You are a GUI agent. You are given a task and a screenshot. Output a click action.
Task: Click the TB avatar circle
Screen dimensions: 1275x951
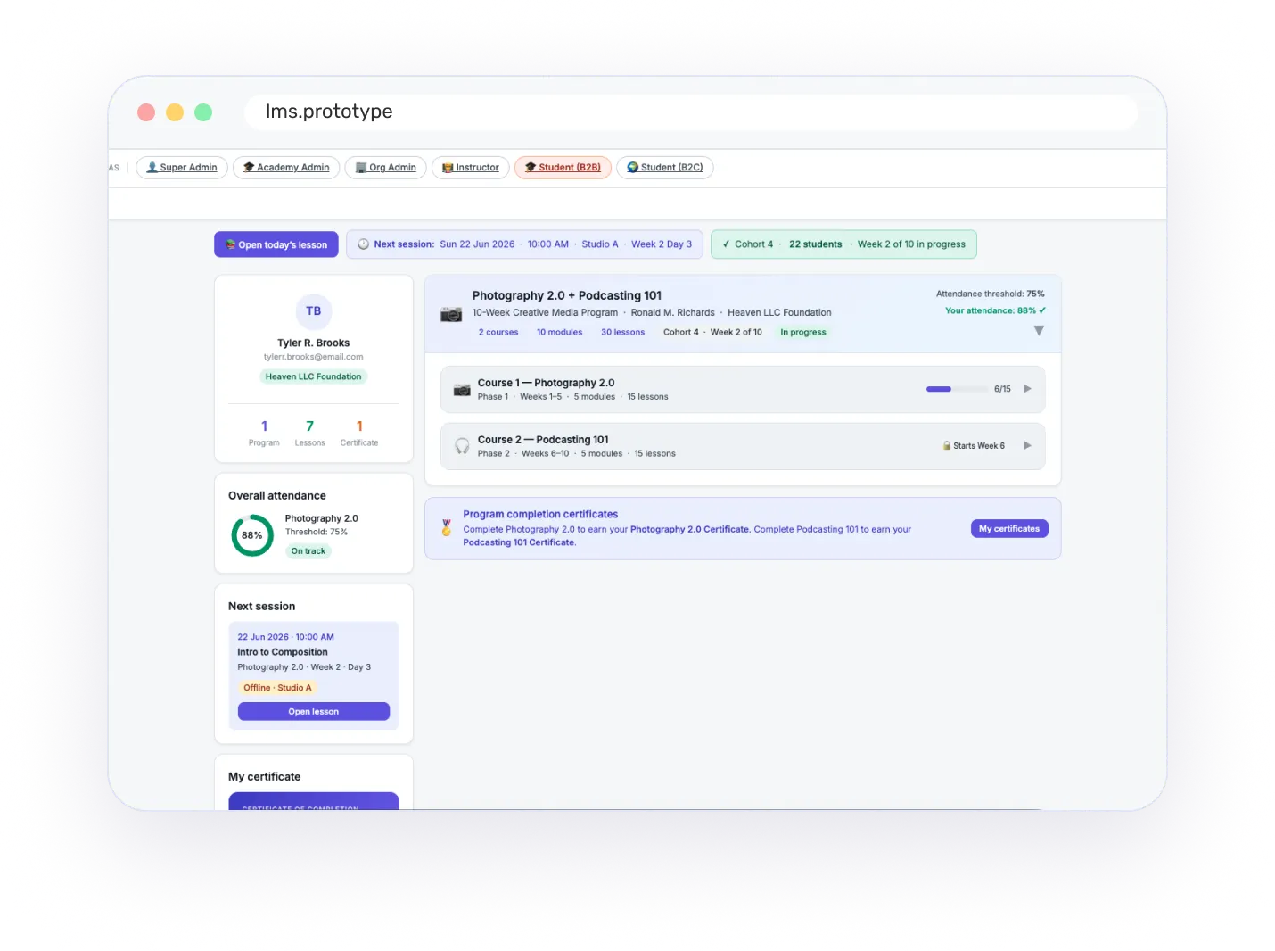point(314,311)
